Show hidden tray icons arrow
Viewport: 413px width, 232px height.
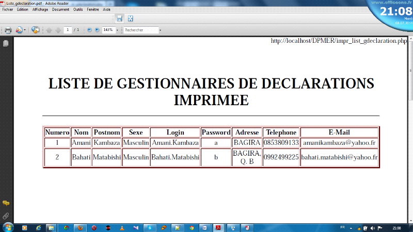(351, 228)
